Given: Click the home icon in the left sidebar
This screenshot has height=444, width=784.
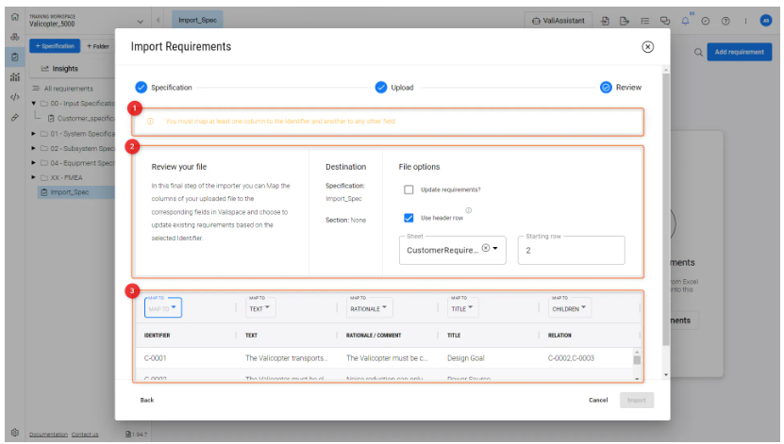Looking at the screenshot, I should coord(13,18).
